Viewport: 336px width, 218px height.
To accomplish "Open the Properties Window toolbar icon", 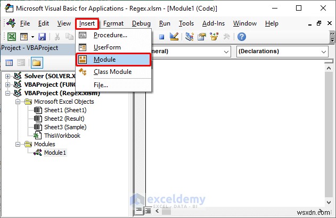I will pyautogui.click(x=202, y=37).
